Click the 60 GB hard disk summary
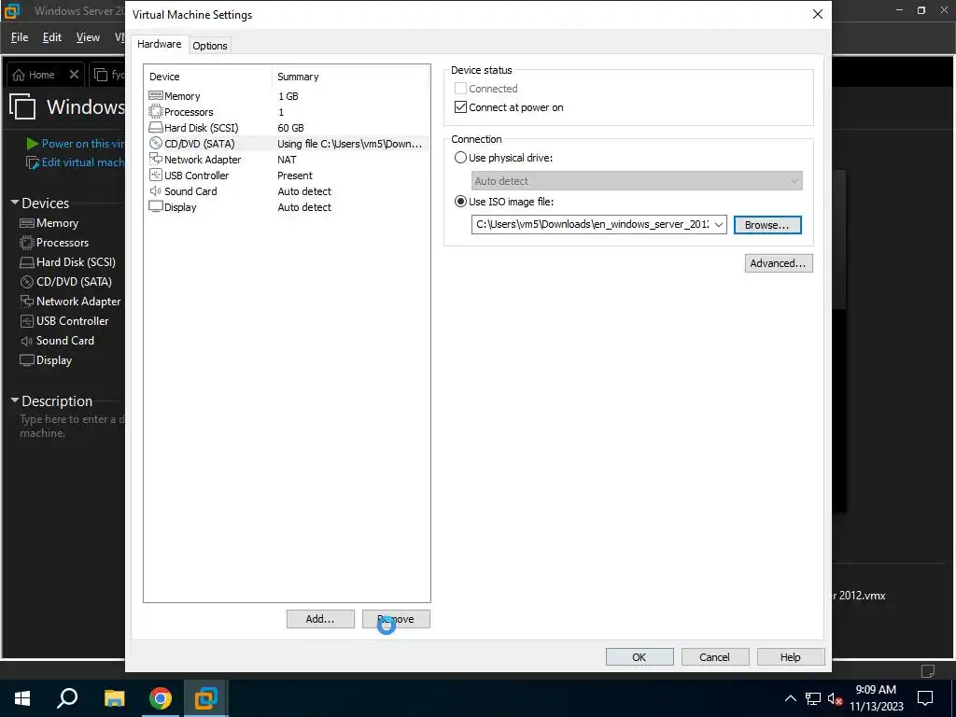This screenshot has height=717, width=956. (x=291, y=128)
